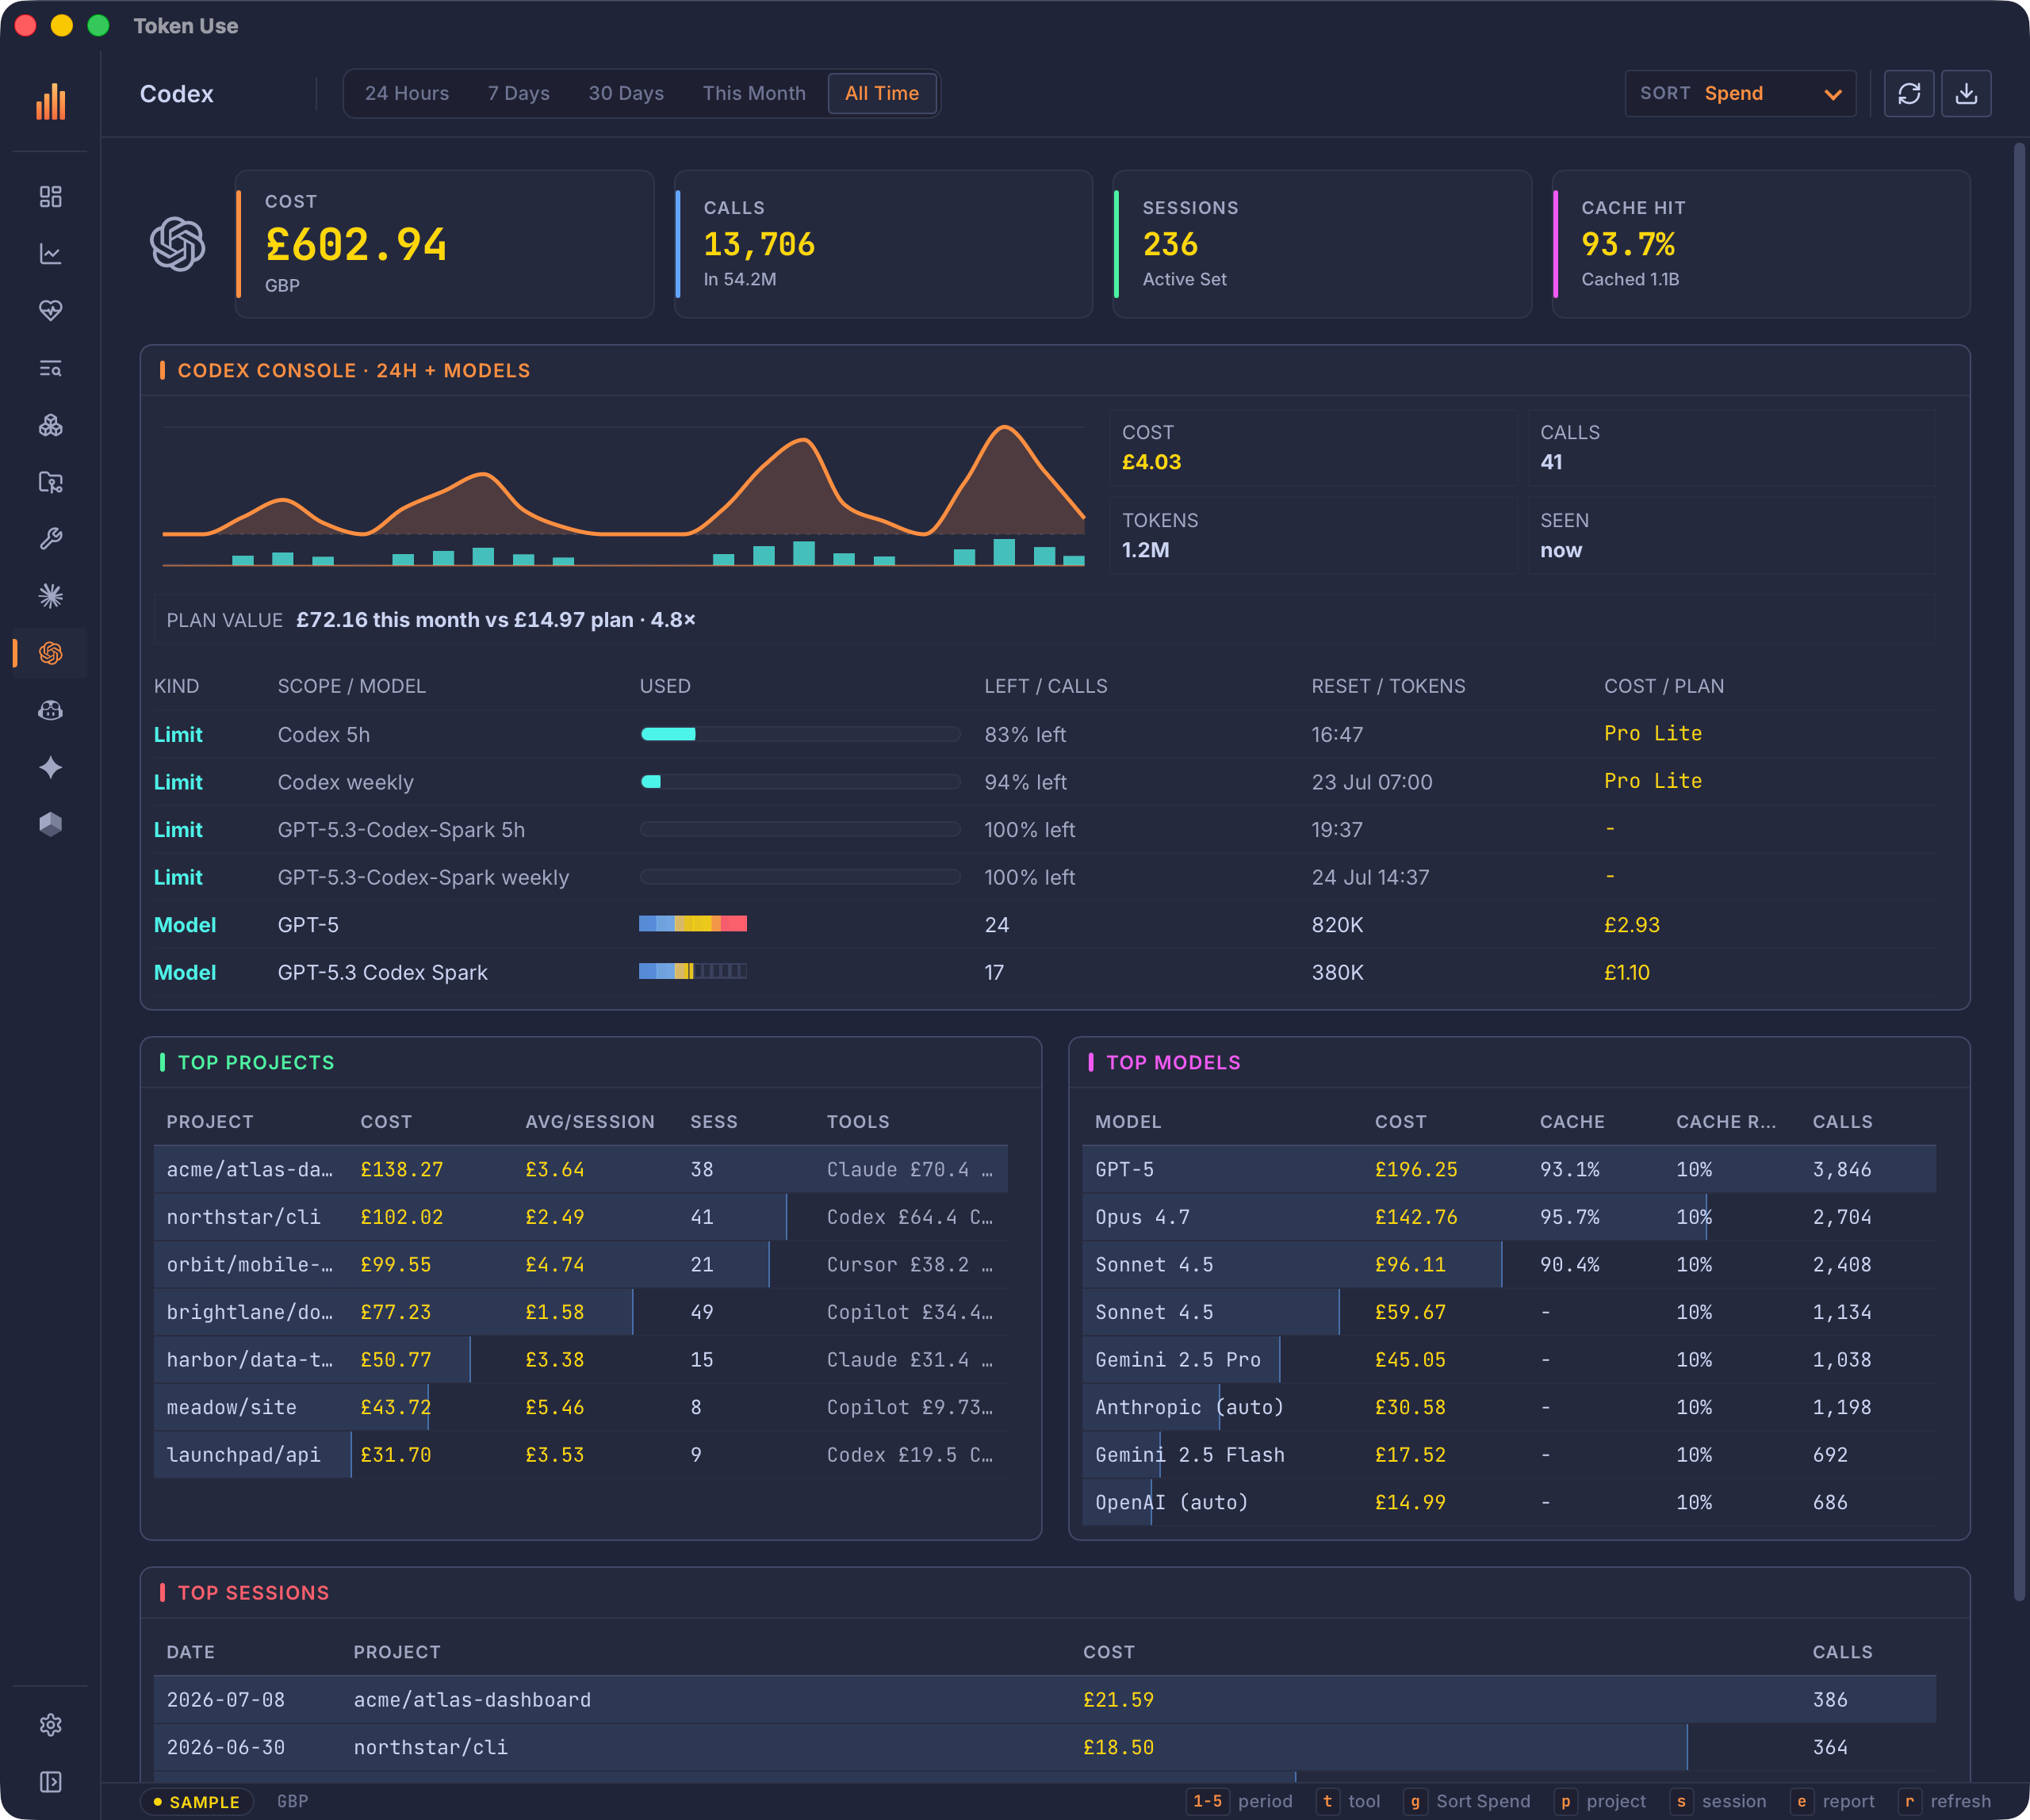Click the GPT-5.3-Codex-Spark weekly limit row
This screenshot has height=1820, width=2030.
(1044, 877)
